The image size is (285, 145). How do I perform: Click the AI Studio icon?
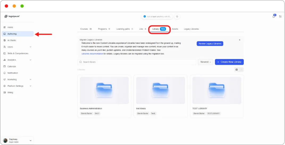click(x=5, y=40)
